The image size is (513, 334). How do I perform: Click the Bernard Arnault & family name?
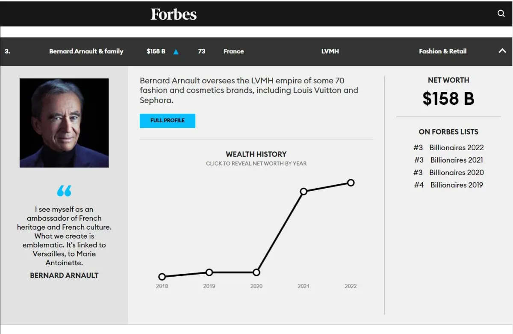point(86,51)
